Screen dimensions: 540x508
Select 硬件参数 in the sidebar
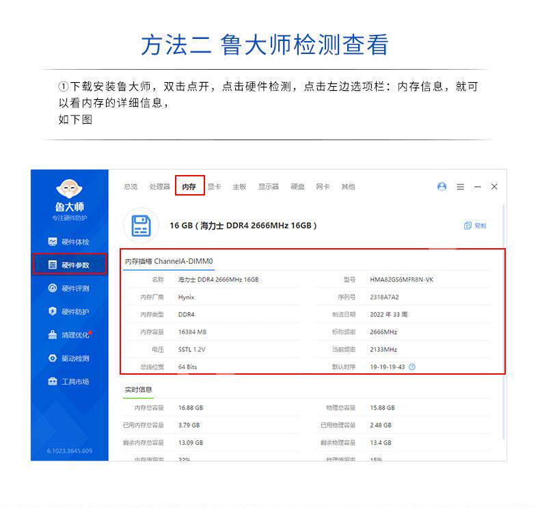point(69,265)
